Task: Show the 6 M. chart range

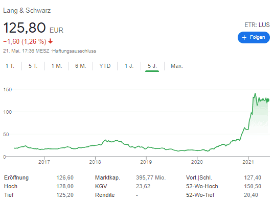Action: (81, 66)
